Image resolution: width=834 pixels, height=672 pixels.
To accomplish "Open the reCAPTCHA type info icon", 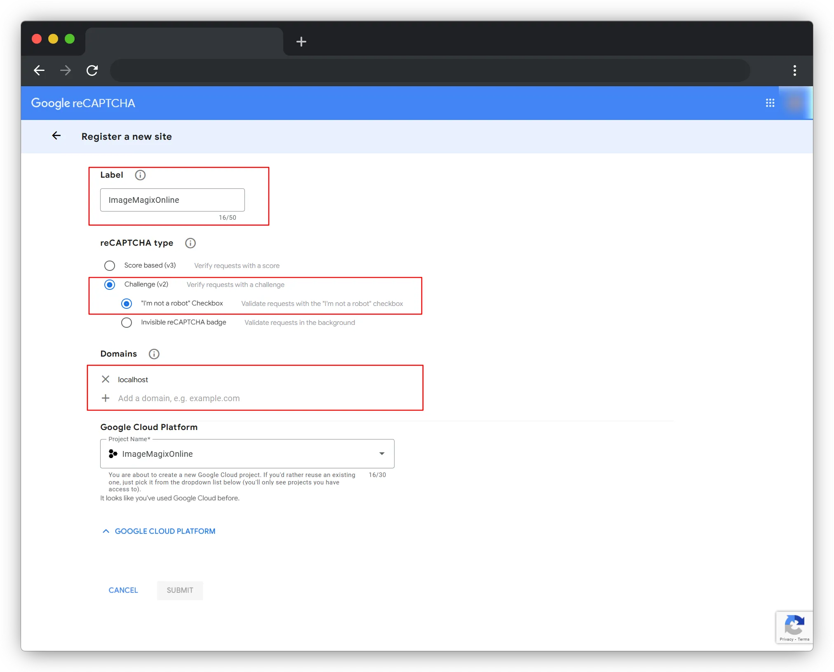I will coord(190,243).
